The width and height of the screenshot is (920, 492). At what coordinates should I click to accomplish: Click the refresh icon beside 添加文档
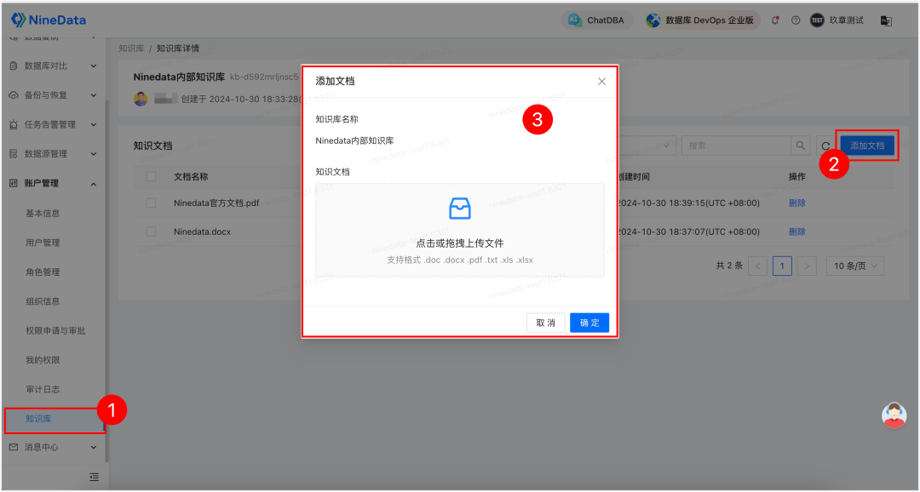(825, 146)
